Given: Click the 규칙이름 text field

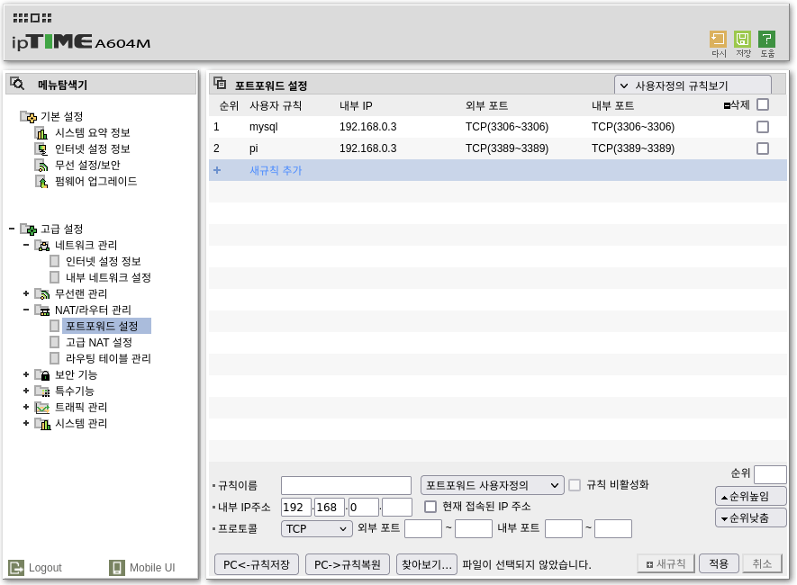Looking at the screenshot, I should click(x=346, y=485).
